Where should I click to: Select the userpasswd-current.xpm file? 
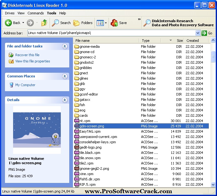tap(141, 137)
